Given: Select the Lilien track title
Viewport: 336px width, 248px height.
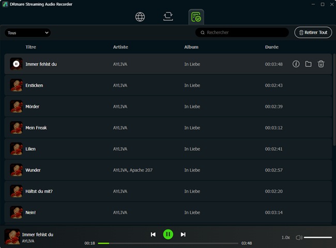Looking at the screenshot, I should [30, 149].
